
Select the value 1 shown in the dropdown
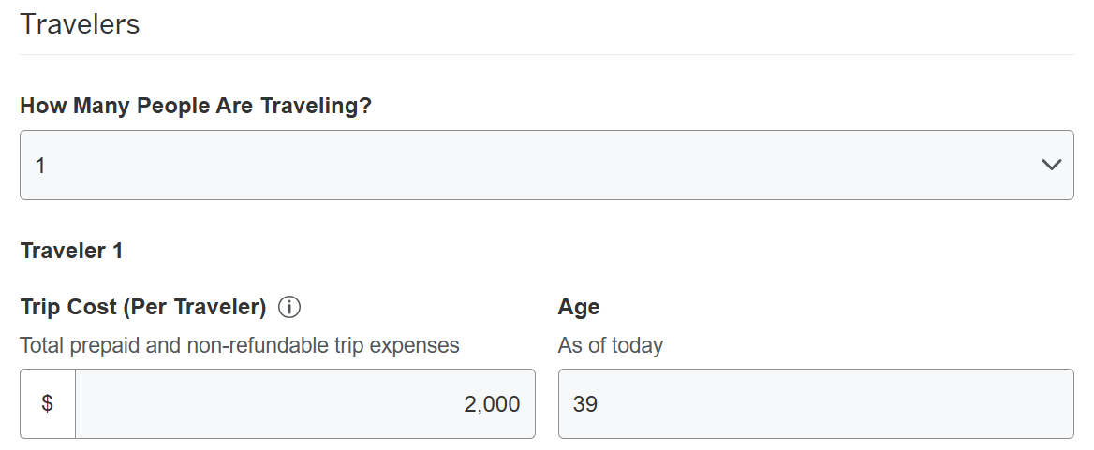pyautogui.click(x=40, y=166)
